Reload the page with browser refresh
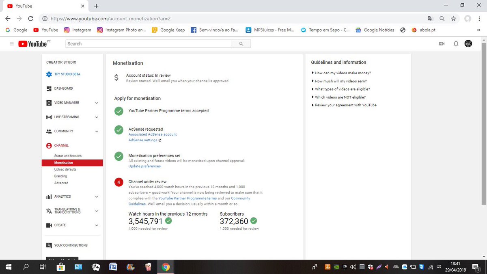Image resolution: width=487 pixels, height=274 pixels. [x=30, y=19]
